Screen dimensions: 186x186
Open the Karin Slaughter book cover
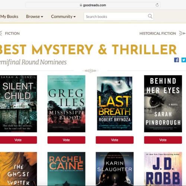(x=115, y=169)
